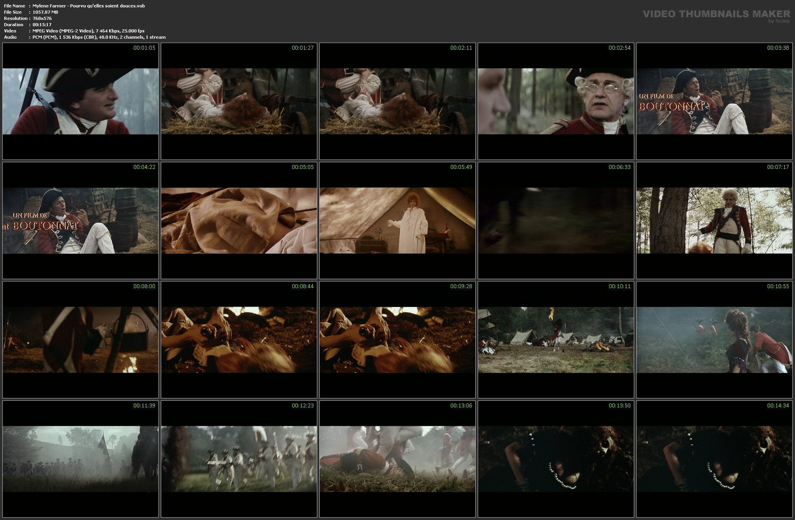Click the timestamp label '00:10:55'
The height and width of the screenshot is (520, 795).
pyautogui.click(x=778, y=286)
